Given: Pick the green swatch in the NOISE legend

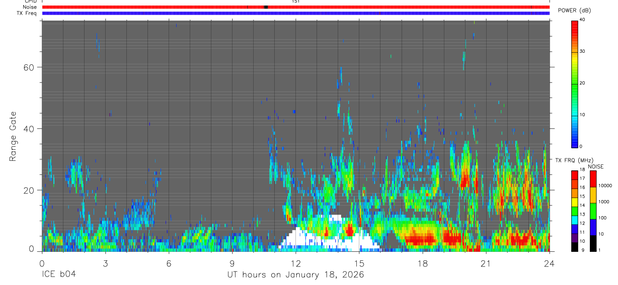Looking at the screenshot, I should pos(592,211).
